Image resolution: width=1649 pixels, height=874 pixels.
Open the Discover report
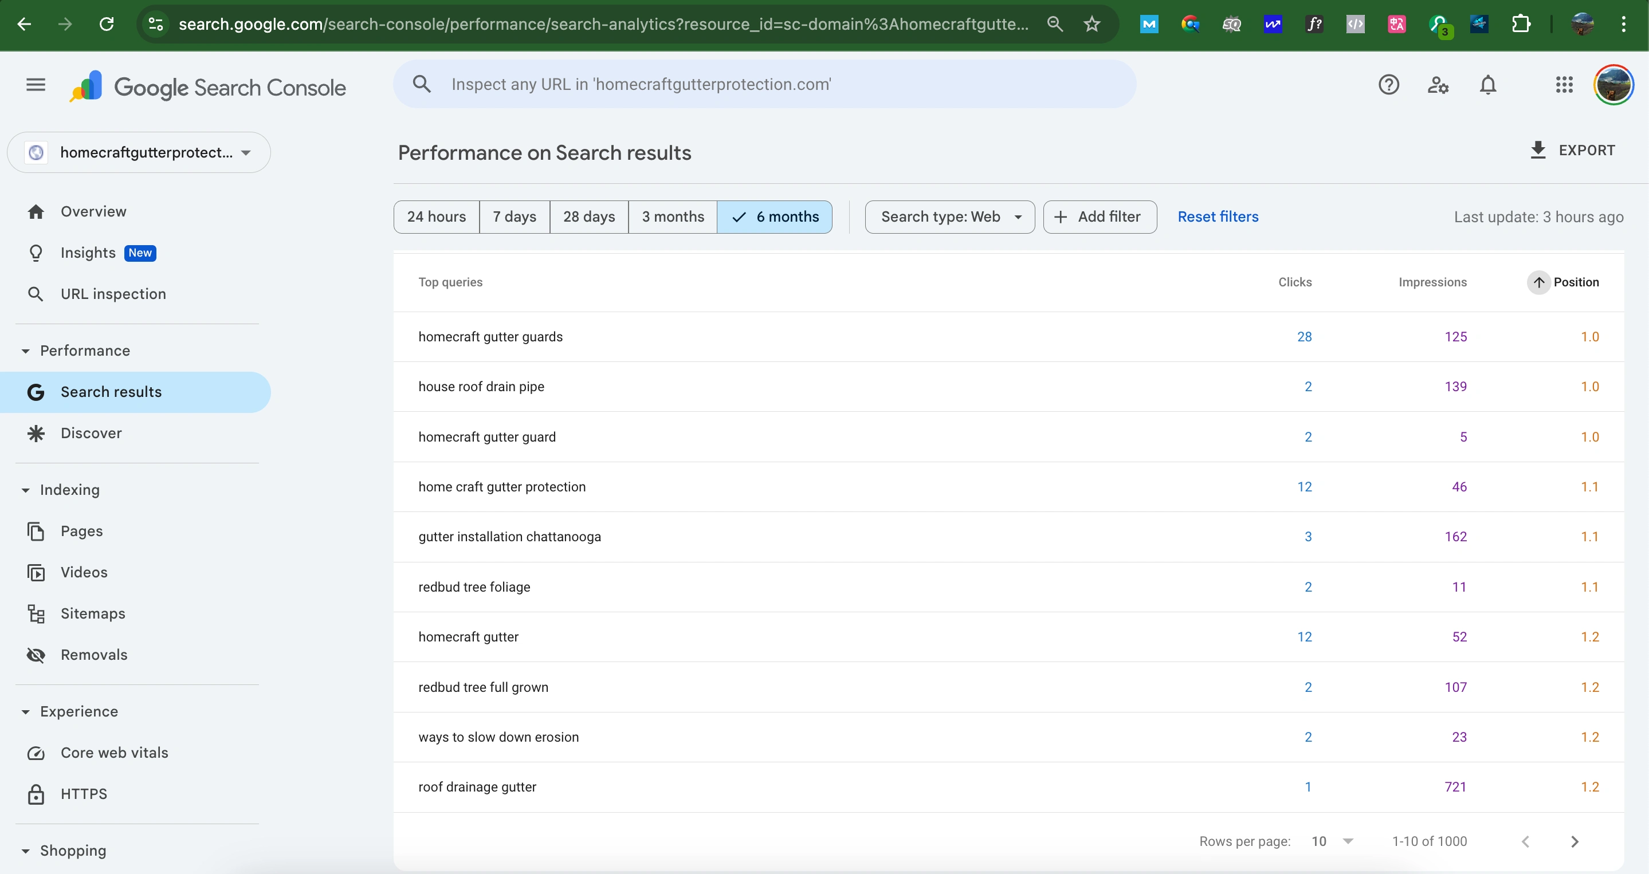pos(92,432)
